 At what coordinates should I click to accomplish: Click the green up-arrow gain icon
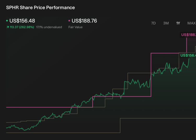click(8, 27)
